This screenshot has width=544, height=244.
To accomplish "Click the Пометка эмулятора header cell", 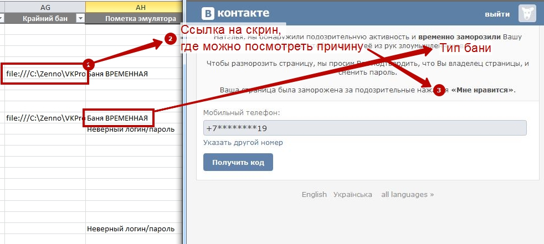I will click(133, 19).
